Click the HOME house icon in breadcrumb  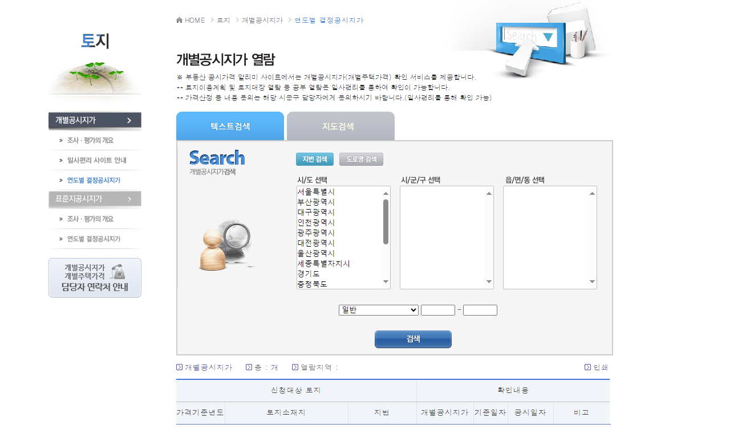tap(179, 20)
